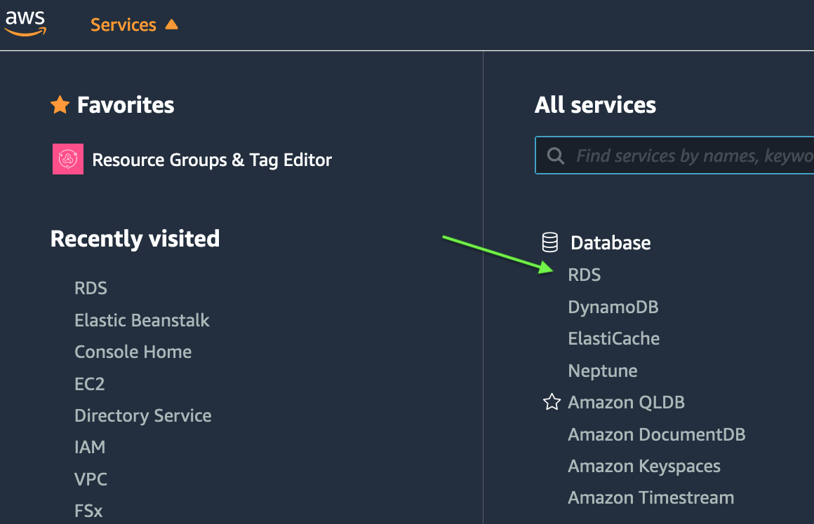Click the Resource Groups & Tag Editor icon
This screenshot has width=814, height=524.
click(x=68, y=160)
